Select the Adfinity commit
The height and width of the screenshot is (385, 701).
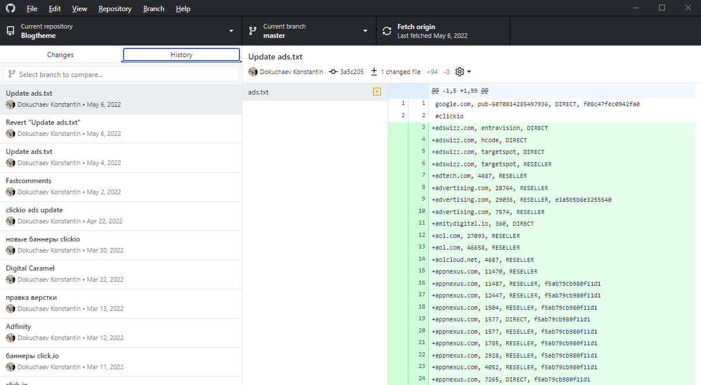pyautogui.click(x=121, y=332)
